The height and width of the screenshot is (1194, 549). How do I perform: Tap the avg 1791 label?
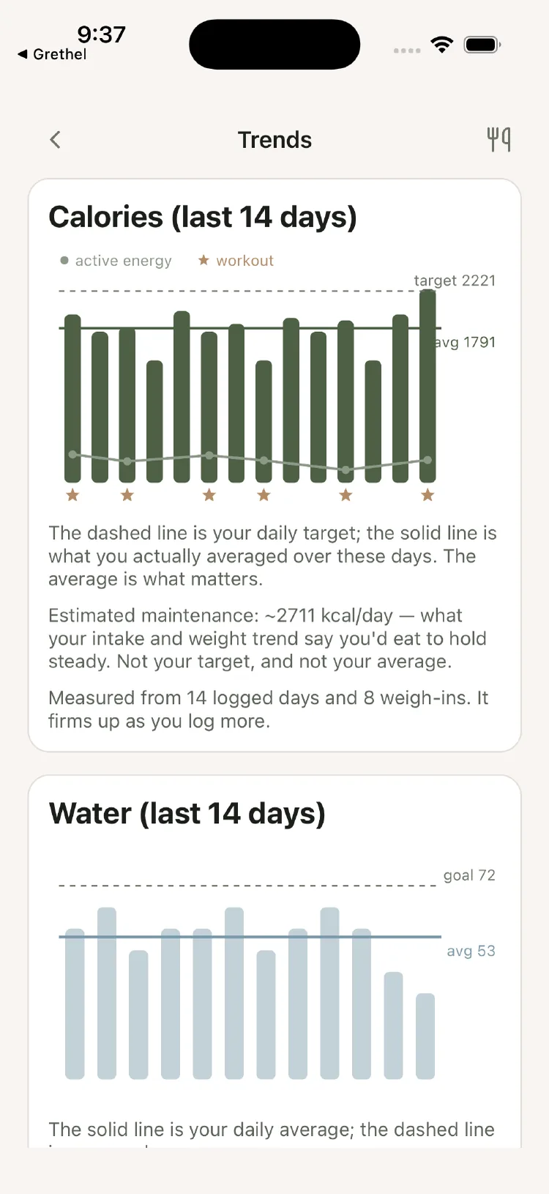[x=465, y=342]
